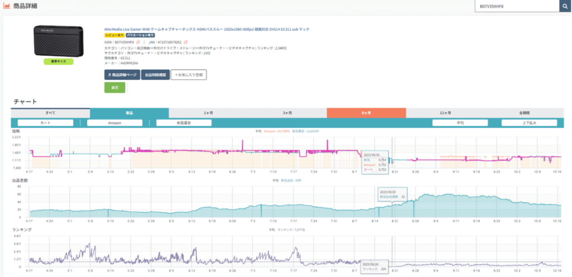This screenshot has width=572, height=277.
Task: Click the レビューあり yellow badge
Action: pyautogui.click(x=114, y=35)
